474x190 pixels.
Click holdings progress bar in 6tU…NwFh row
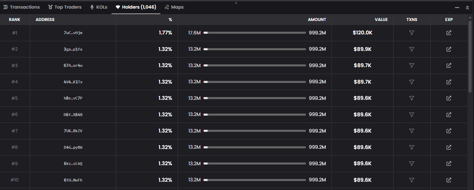click(255, 180)
